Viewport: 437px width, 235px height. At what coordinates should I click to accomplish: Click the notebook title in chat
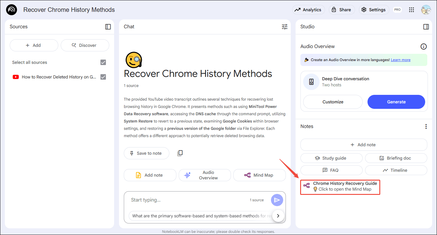click(x=198, y=74)
